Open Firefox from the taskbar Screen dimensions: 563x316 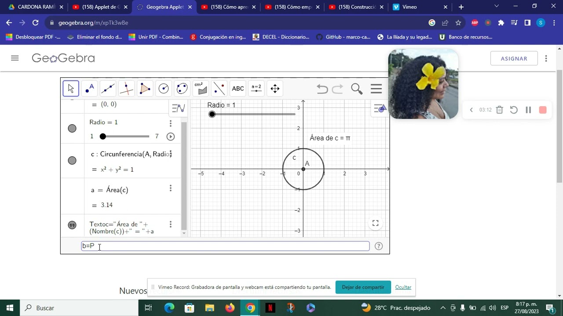(x=230, y=308)
